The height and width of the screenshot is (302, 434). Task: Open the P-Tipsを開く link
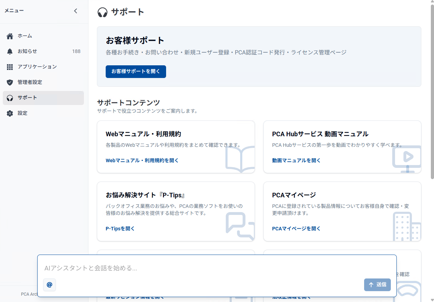tap(120, 228)
